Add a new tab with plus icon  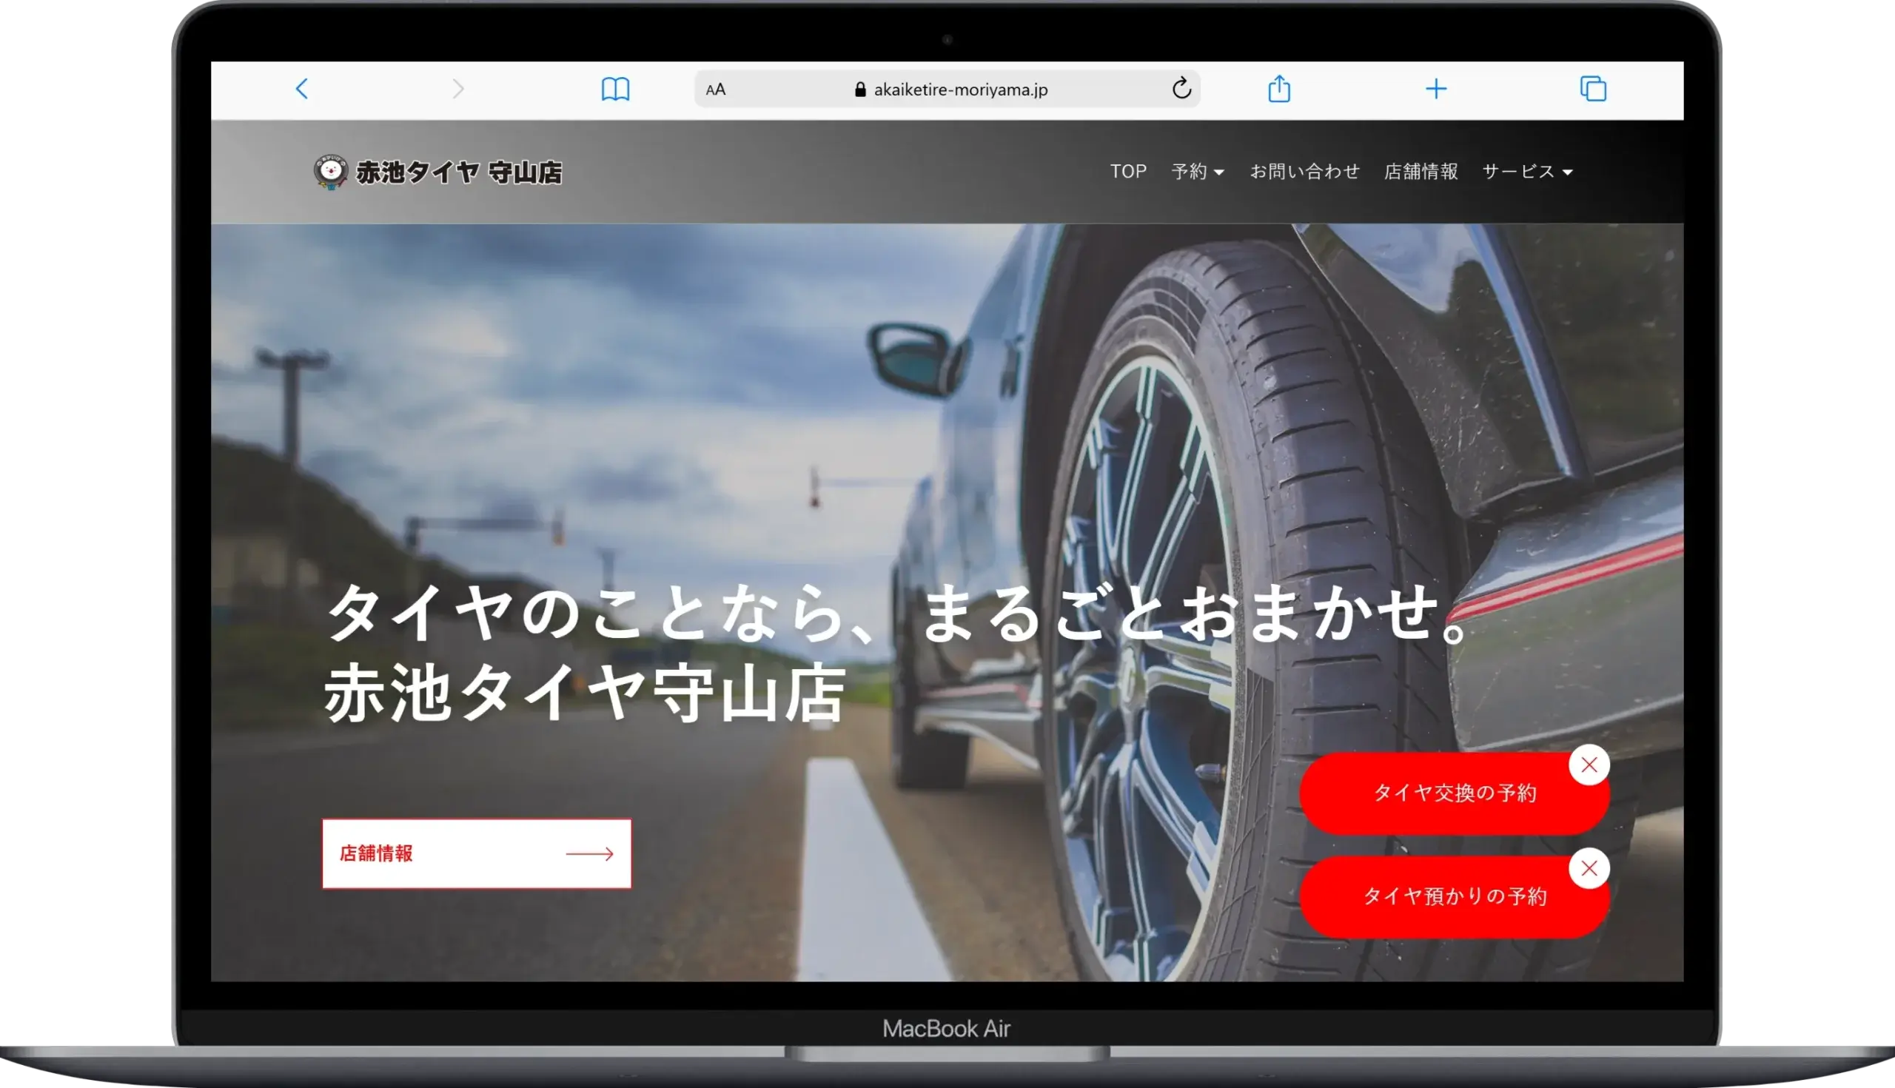(1435, 89)
